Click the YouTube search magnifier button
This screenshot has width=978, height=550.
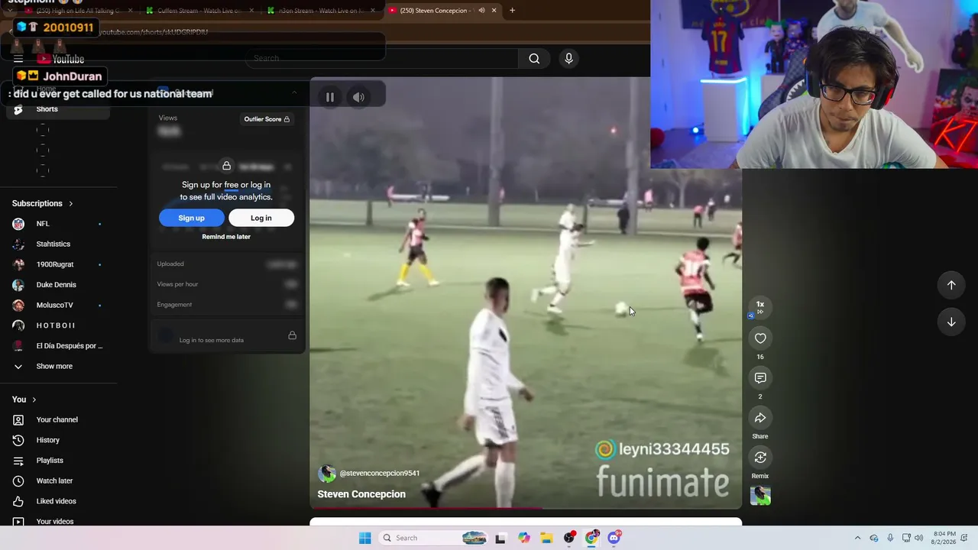coord(534,58)
